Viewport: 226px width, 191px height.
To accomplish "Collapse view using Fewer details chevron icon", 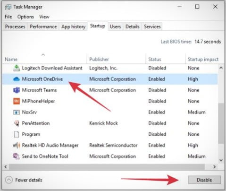I will click(9, 180).
